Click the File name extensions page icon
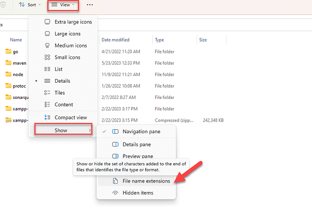The width and height of the screenshot is (312, 220). [115, 181]
